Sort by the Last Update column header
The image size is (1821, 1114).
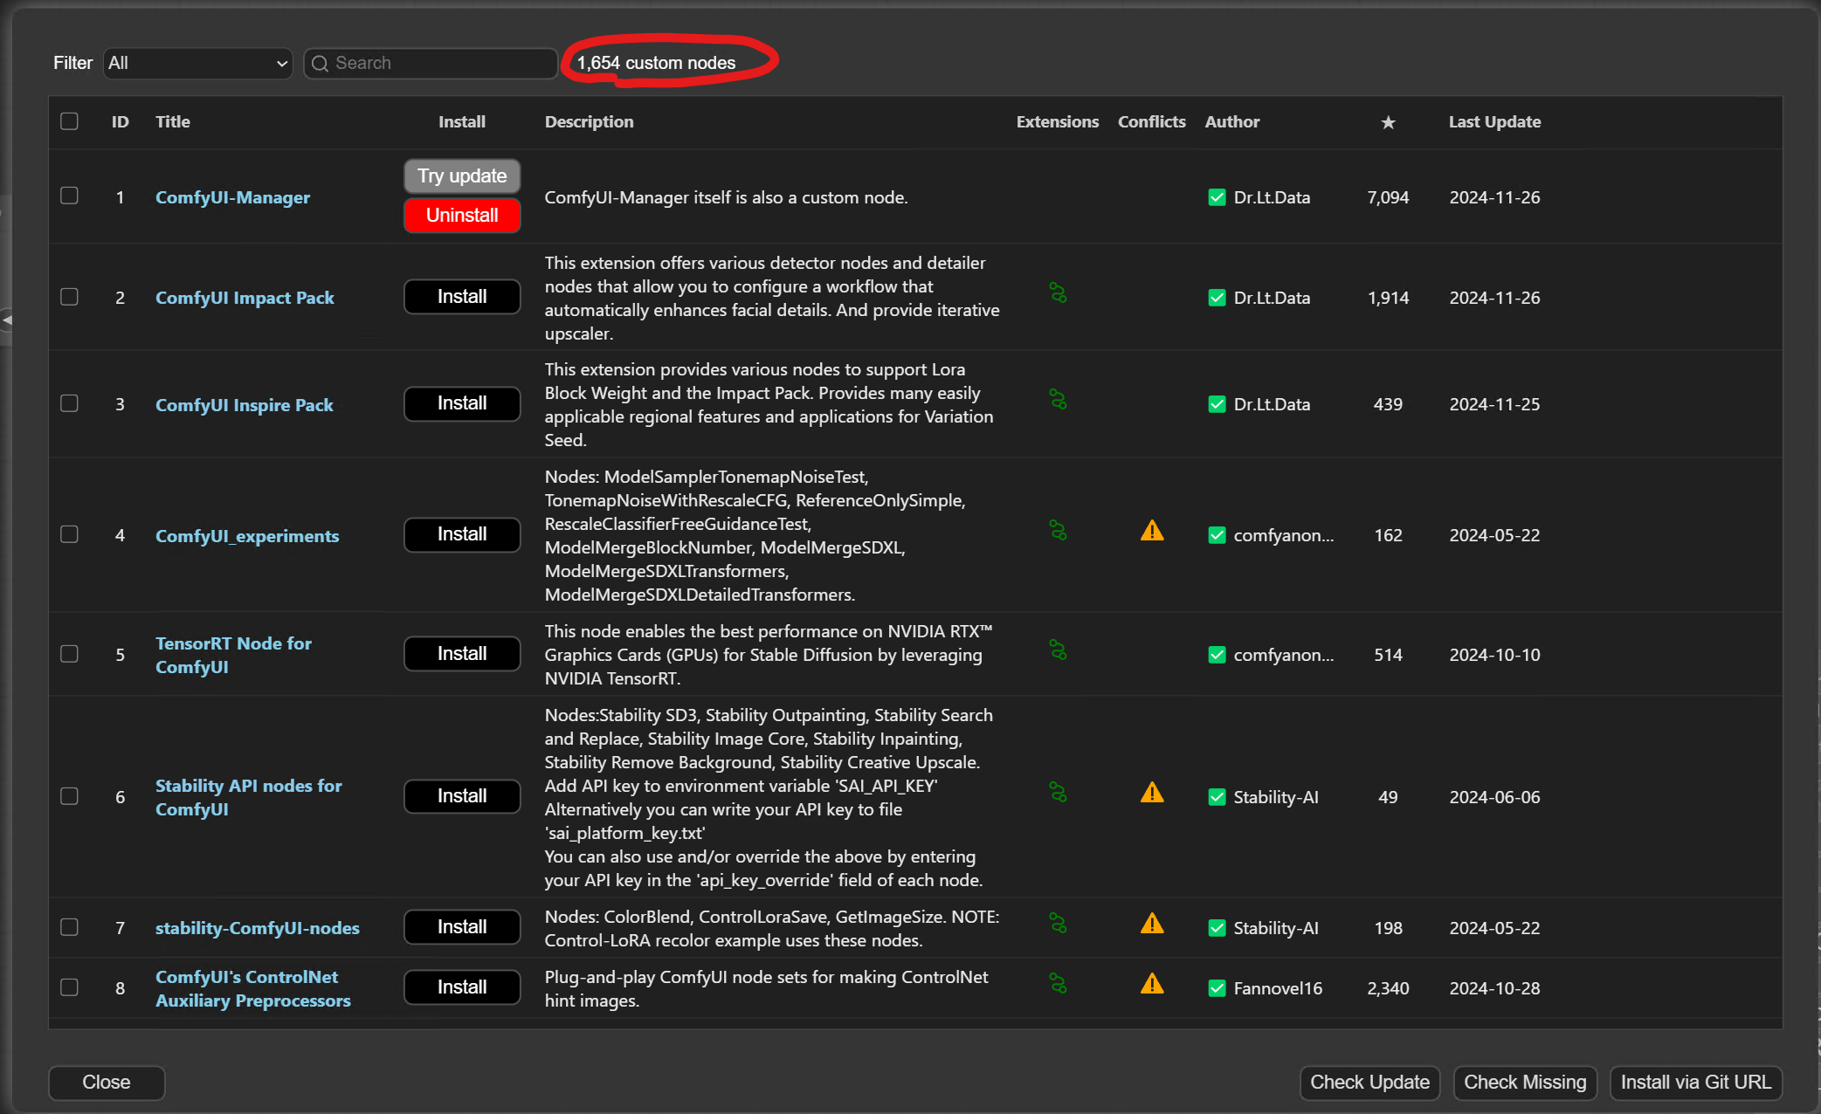(1494, 122)
